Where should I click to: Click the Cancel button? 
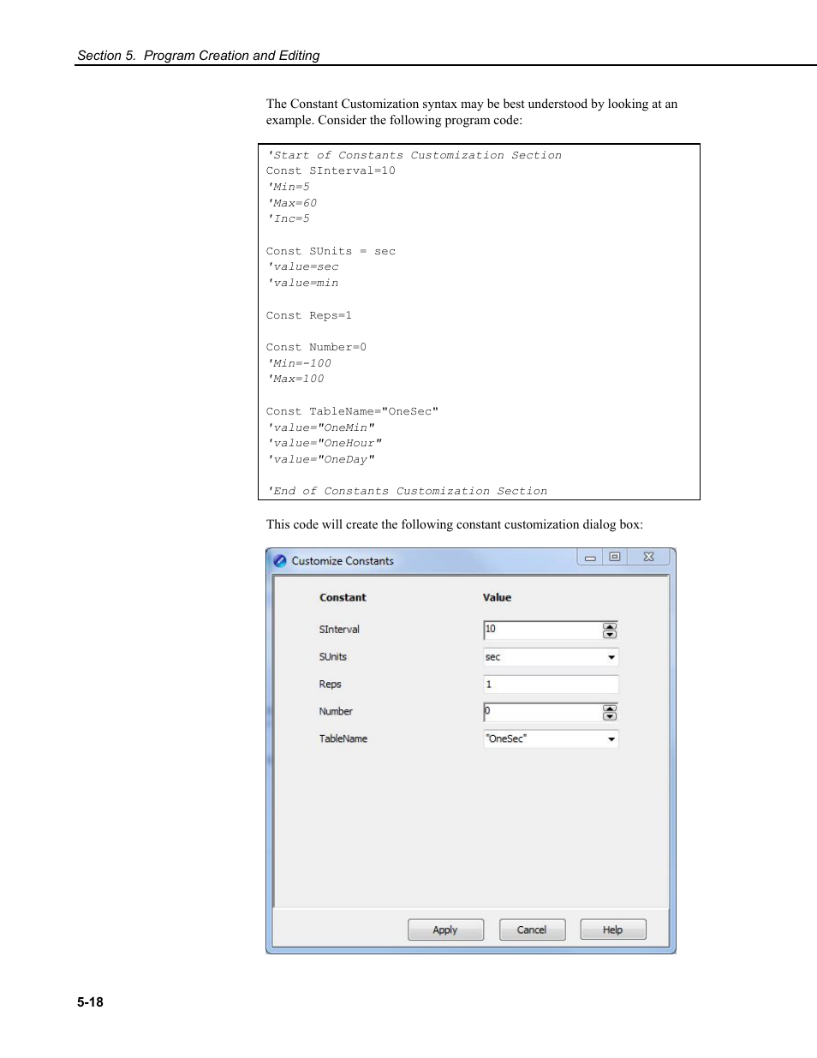tap(532, 929)
